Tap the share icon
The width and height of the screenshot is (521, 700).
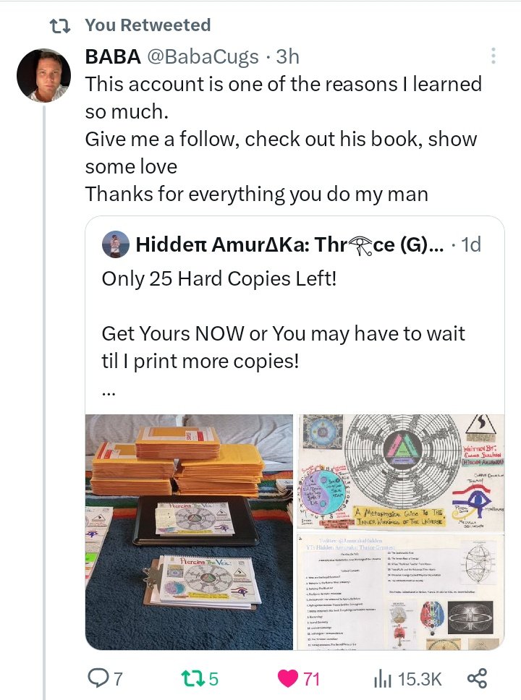point(477,678)
